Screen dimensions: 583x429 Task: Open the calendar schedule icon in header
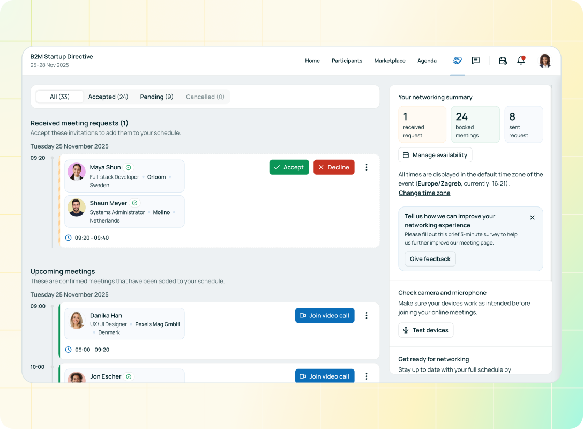pos(503,61)
